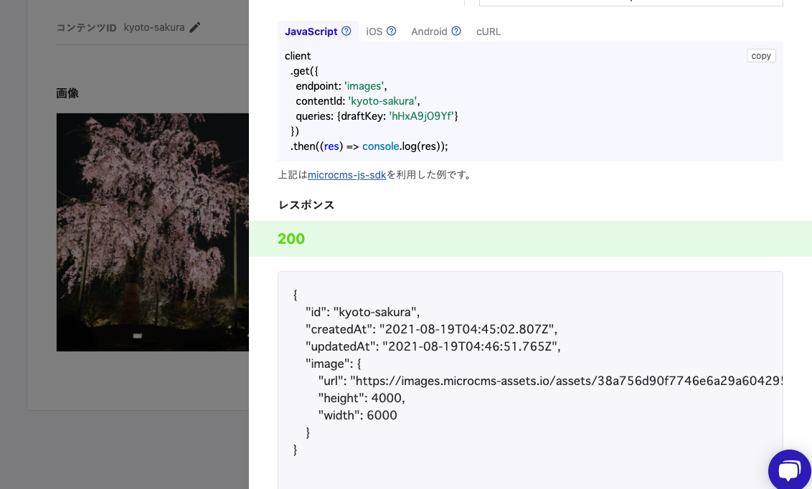Click the updatedAt timestamp line
The image size is (812, 489).
click(x=433, y=346)
